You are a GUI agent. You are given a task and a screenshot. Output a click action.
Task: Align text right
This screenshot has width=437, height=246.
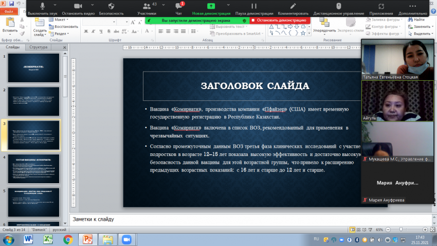click(176, 31)
